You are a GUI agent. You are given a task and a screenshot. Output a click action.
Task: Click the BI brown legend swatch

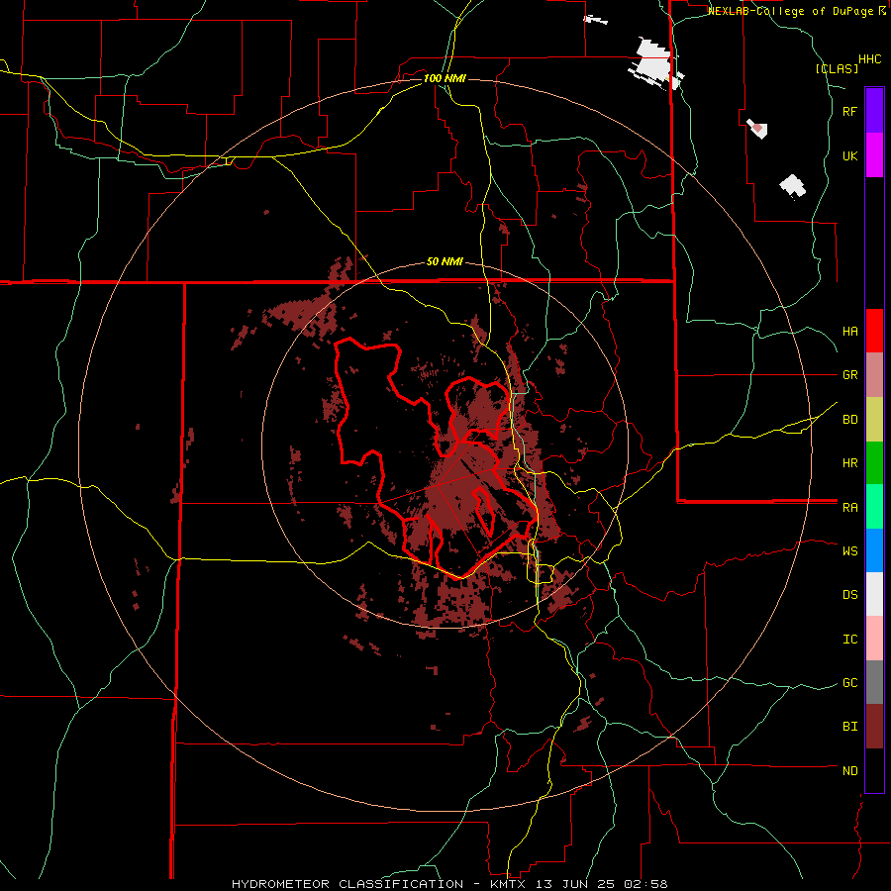click(x=874, y=727)
